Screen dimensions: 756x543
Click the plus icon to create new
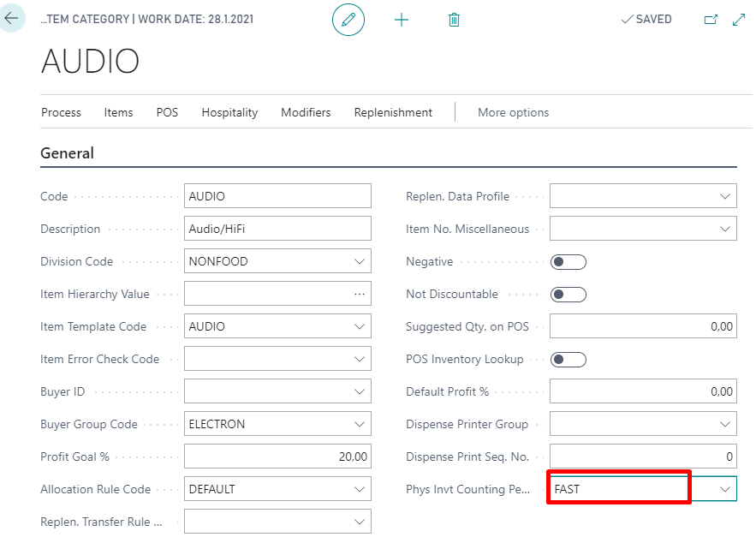402,20
